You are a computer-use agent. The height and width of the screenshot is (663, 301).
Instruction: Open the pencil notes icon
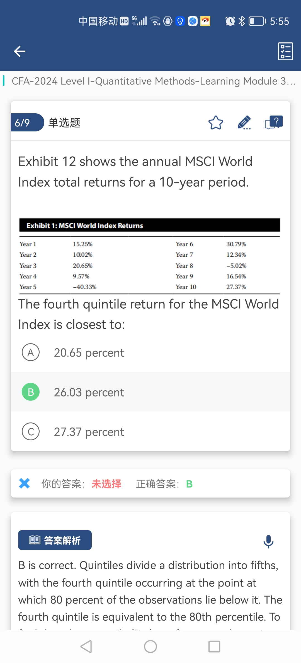pos(244,123)
